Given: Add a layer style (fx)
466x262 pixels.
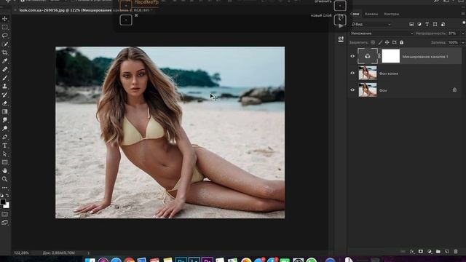Looking at the screenshot, I should click(x=411, y=251).
